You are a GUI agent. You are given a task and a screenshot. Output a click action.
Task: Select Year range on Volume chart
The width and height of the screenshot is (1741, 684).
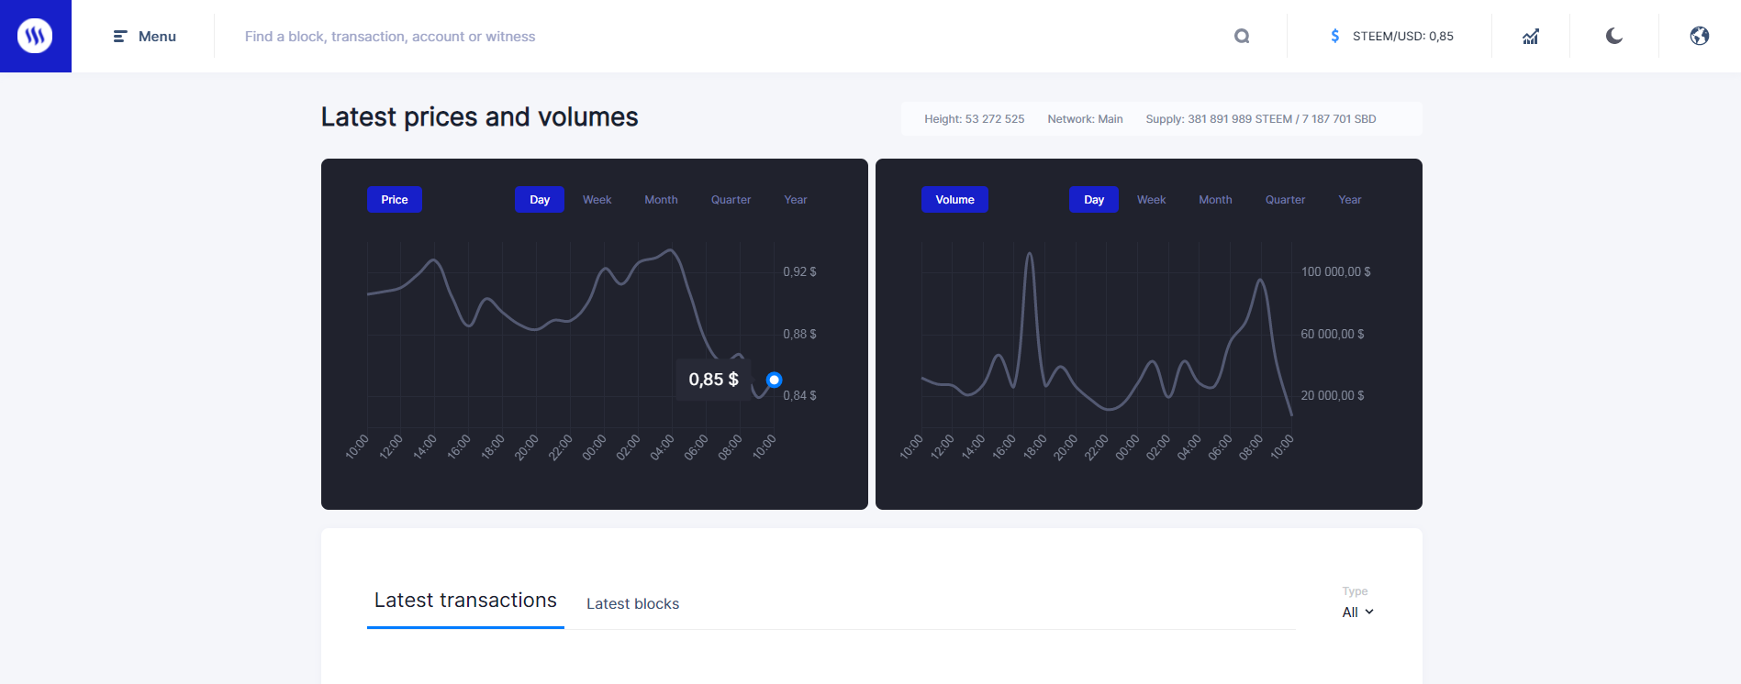(1349, 200)
